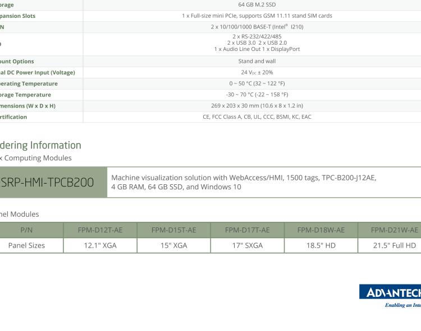This screenshot has height=331, width=421.
Task: Click the 64 GB M.2 SSD value
Action: click(x=257, y=4)
